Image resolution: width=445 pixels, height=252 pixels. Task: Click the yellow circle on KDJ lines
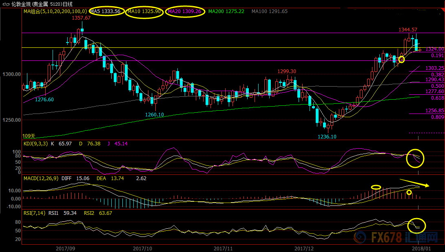coord(415,158)
